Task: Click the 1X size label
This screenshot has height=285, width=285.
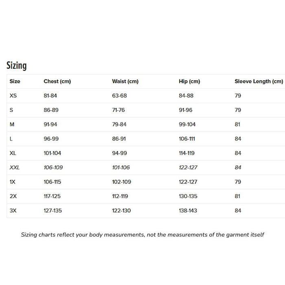Action: 13,182
